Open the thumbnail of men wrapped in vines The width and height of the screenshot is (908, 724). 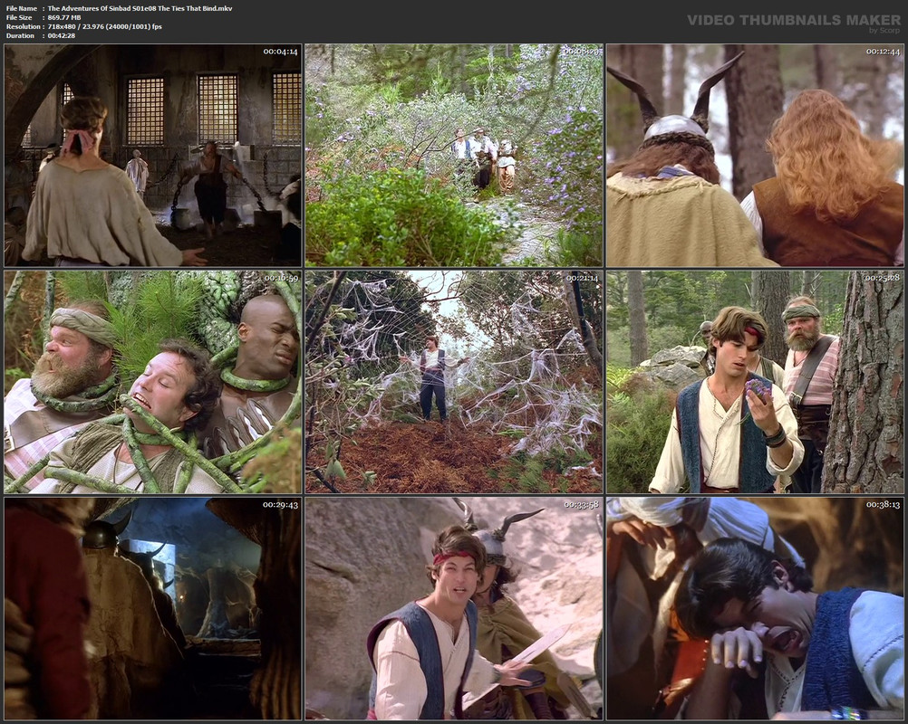coord(153,382)
